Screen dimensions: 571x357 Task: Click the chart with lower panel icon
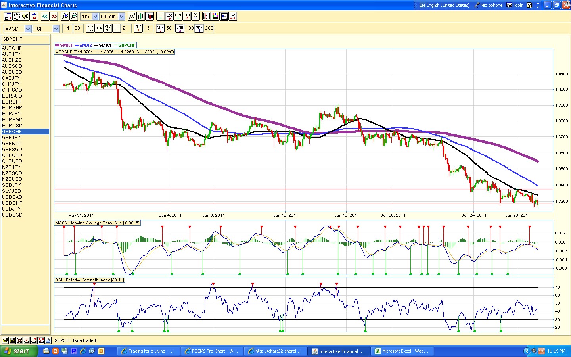[233, 16]
